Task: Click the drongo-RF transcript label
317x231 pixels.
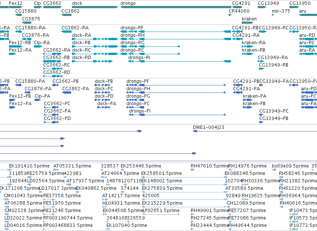Action: (132, 27)
